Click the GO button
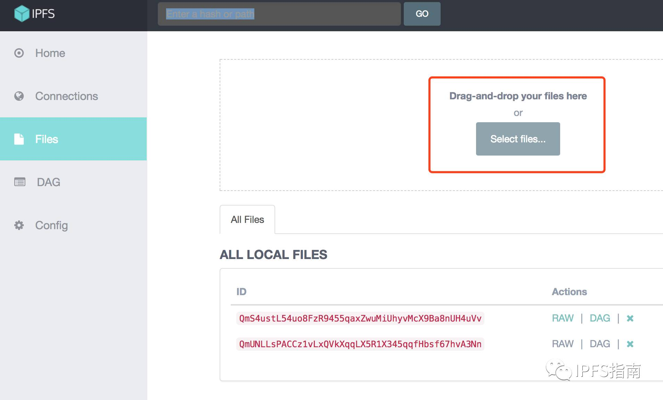This screenshot has width=663, height=400. [x=422, y=14]
